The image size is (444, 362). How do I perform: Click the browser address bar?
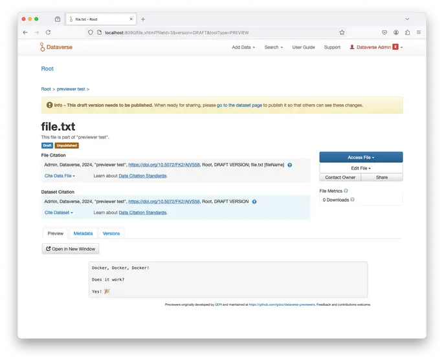(214, 32)
